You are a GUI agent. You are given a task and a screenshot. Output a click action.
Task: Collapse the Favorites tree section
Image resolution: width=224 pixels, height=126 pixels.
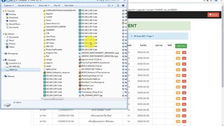[3, 11]
